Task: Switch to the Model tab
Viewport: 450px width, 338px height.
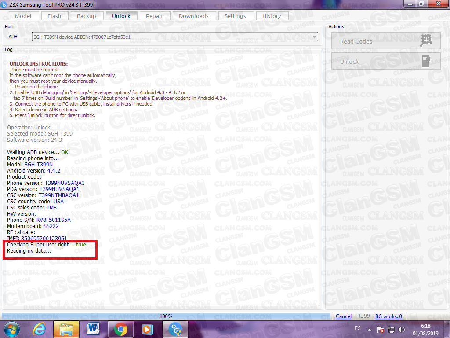Action: pyautogui.click(x=23, y=16)
